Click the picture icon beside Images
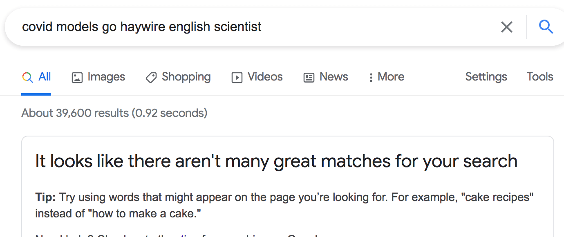 [x=77, y=78]
